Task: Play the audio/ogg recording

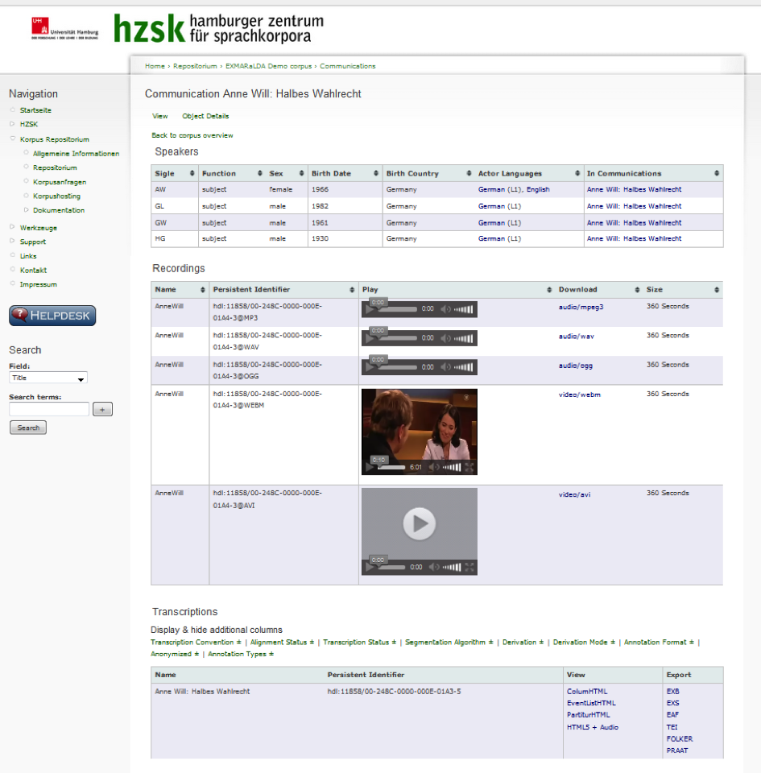Action: [x=370, y=368]
